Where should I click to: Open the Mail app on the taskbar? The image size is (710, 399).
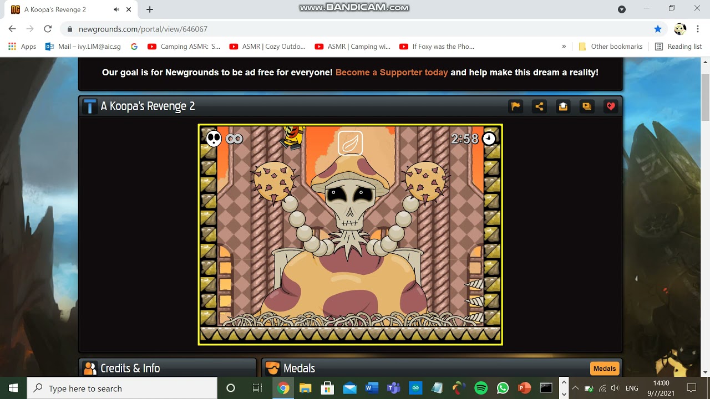[349, 388]
